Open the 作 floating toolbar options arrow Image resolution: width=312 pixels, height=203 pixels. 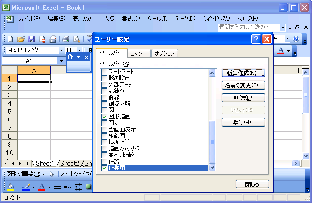(x=78, y=57)
